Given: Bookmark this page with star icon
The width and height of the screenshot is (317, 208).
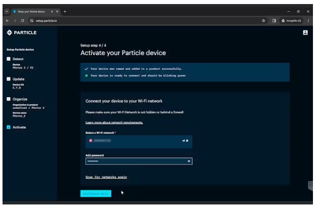Looking at the screenshot, I should click(263, 21).
